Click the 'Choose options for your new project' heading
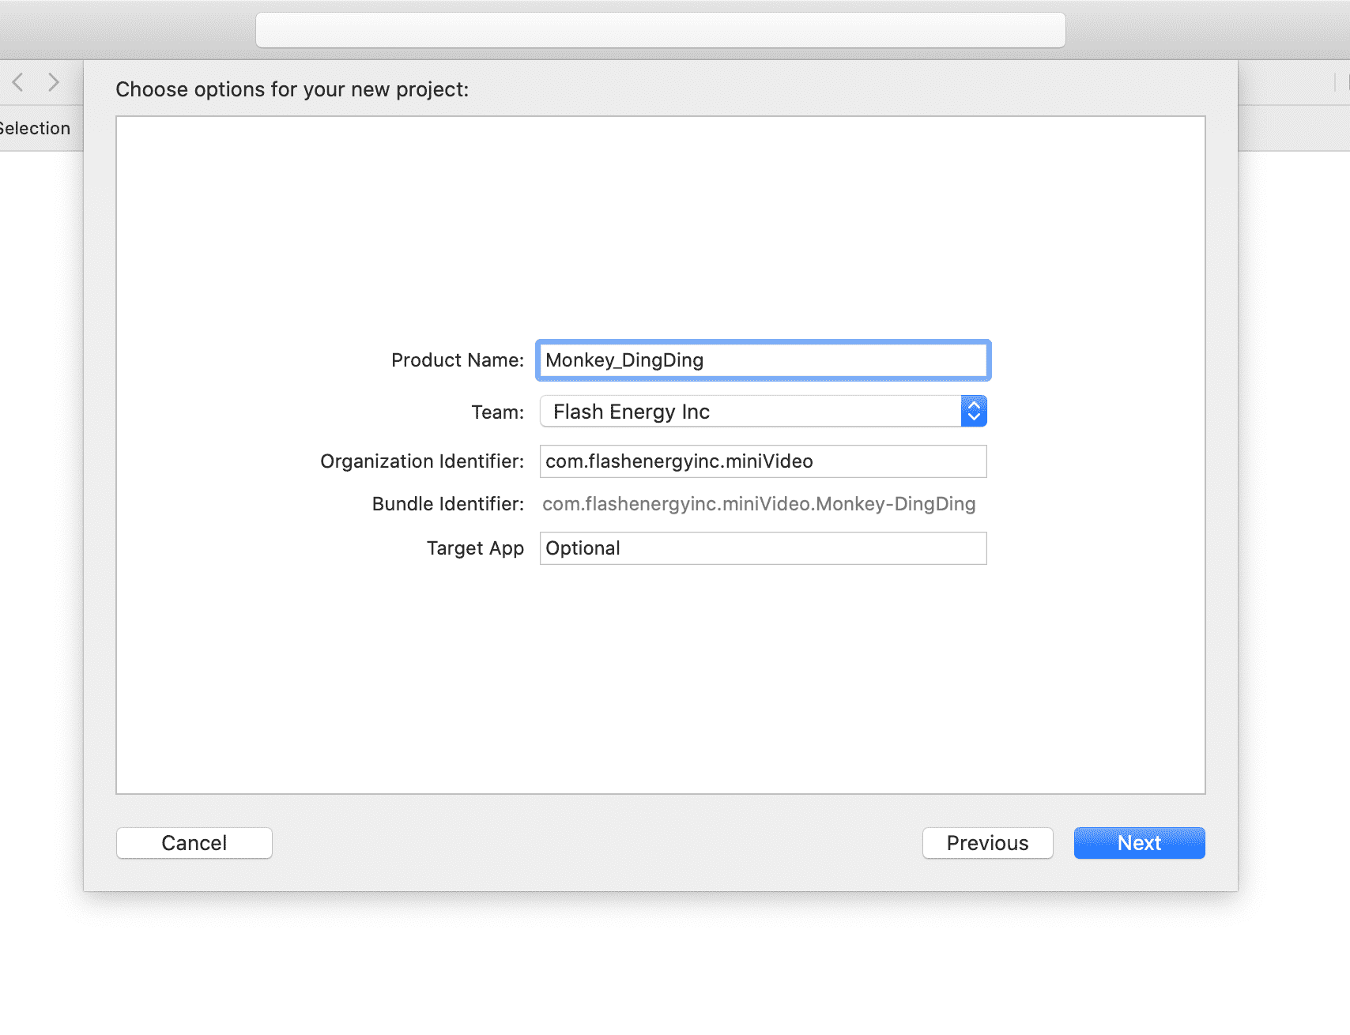 click(292, 89)
